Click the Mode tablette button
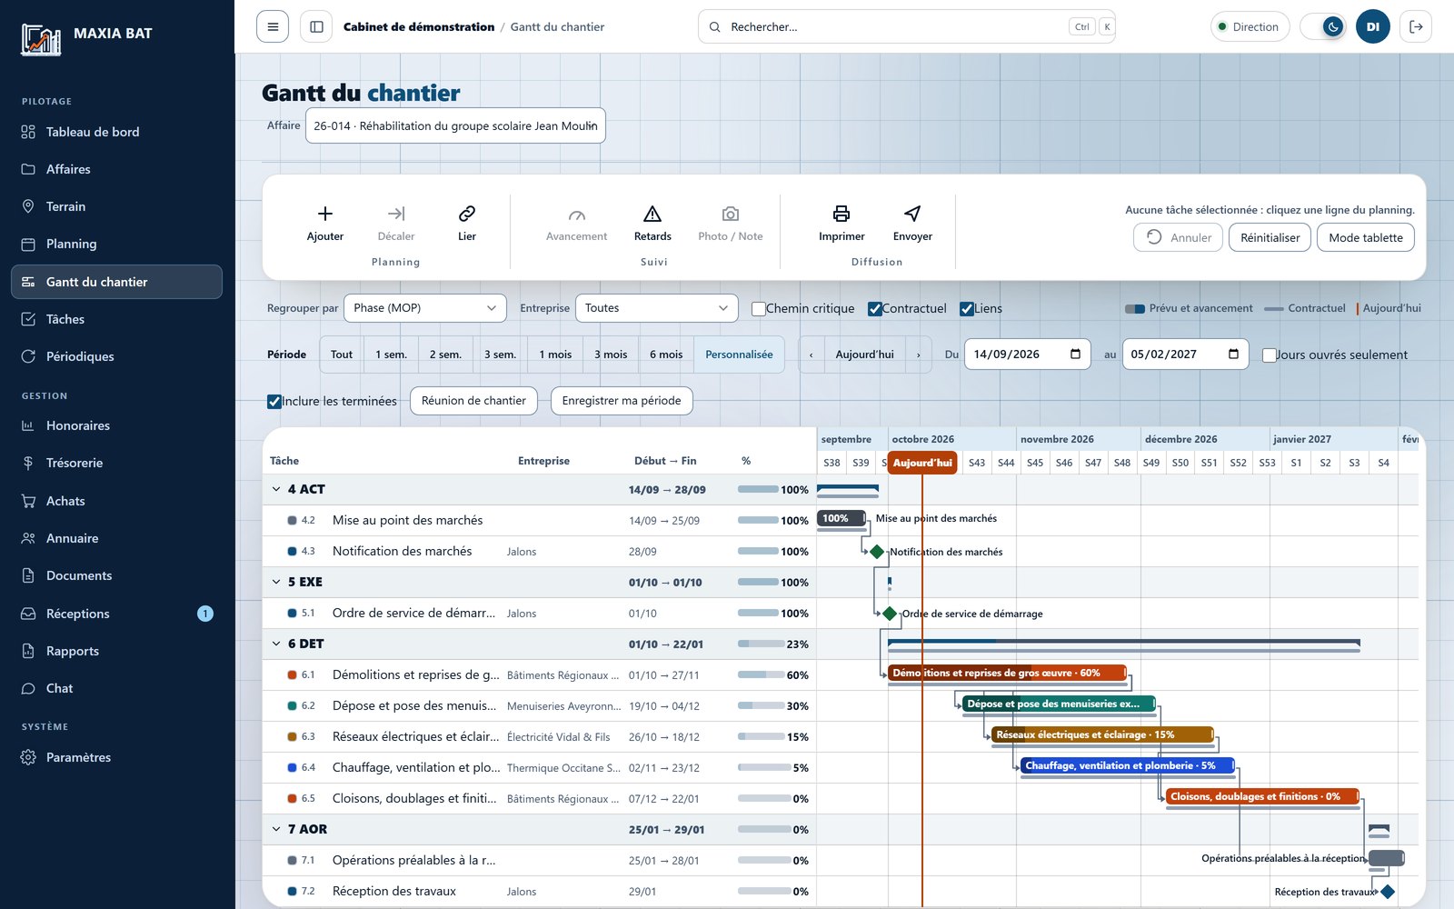The height and width of the screenshot is (909, 1454). tap(1365, 237)
